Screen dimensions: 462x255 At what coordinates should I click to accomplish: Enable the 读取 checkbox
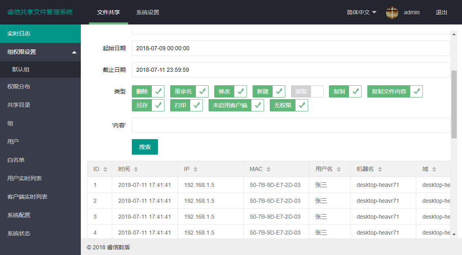click(317, 91)
